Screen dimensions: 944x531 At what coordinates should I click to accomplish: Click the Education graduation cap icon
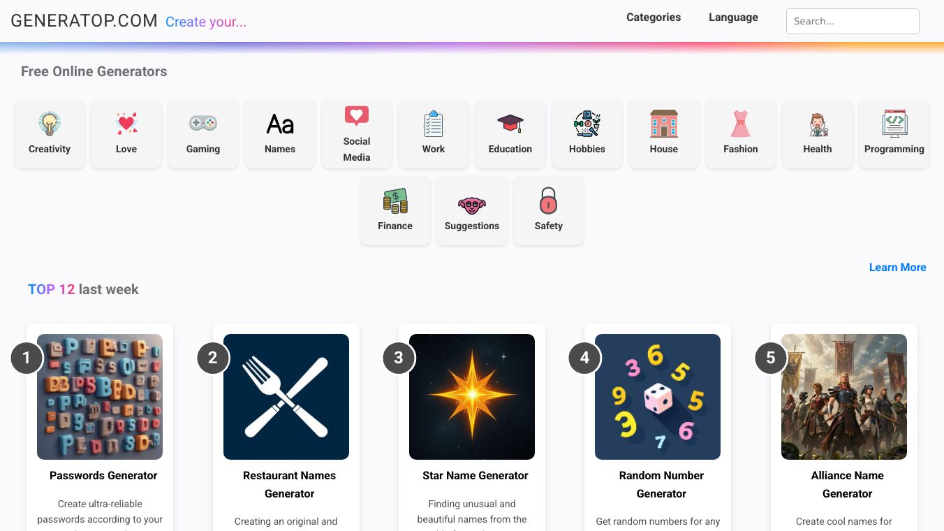(x=510, y=124)
